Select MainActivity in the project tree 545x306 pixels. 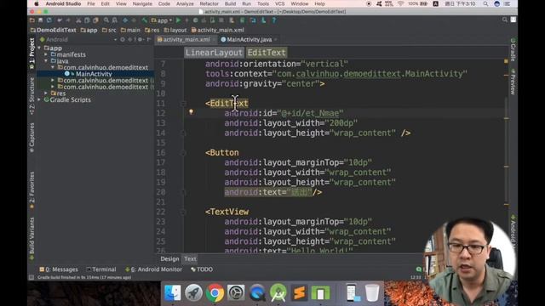coord(94,74)
